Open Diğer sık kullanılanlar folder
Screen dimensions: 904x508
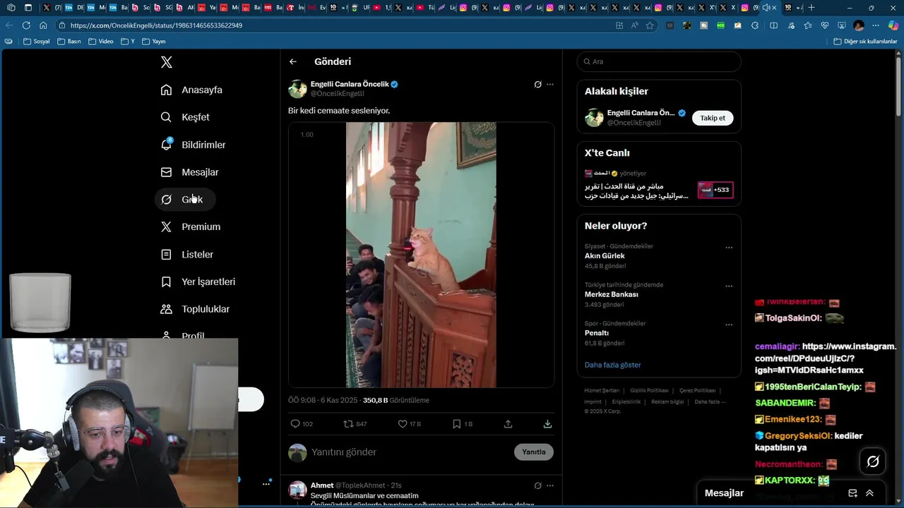point(866,42)
